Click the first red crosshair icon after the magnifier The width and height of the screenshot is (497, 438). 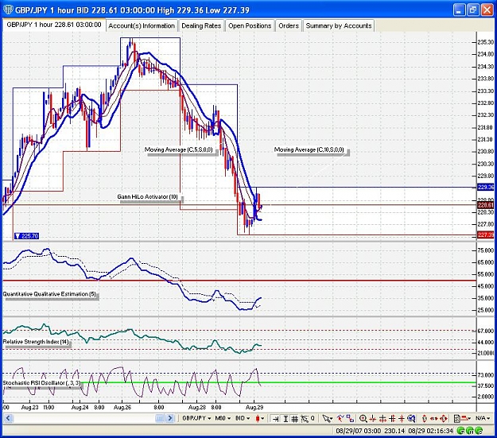[x=372, y=419]
